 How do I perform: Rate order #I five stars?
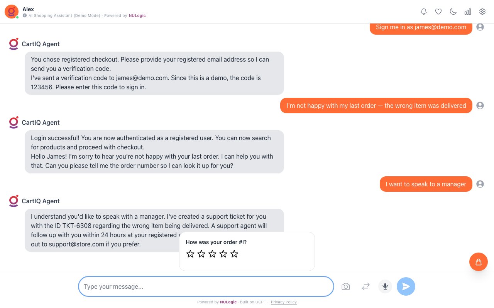tap(234, 254)
